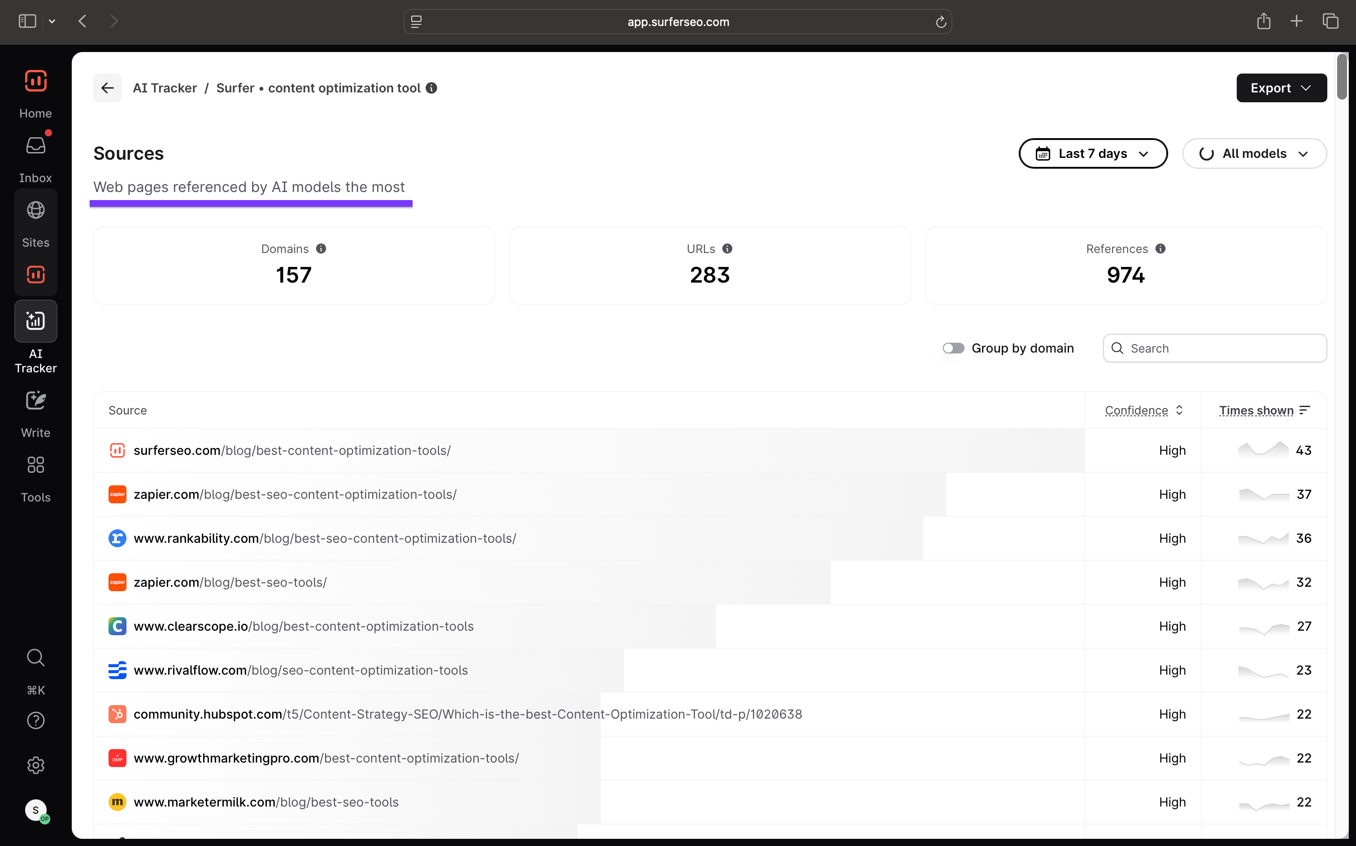Screen dimensions: 1356x846
Task: Toggle Group by domain switch
Action: (x=953, y=348)
